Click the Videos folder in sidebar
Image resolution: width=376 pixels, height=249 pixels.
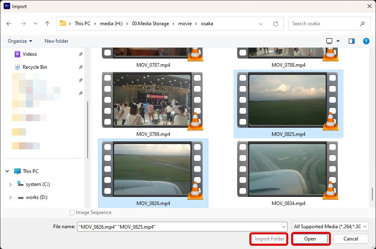pyautogui.click(x=30, y=54)
